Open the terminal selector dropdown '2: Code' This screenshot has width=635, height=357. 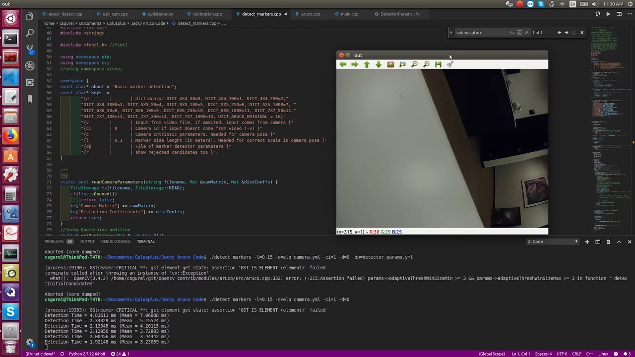coord(553,241)
